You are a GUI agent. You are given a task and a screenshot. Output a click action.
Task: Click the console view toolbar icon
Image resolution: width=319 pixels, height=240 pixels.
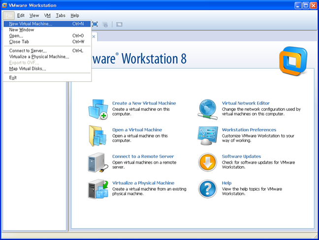[x=119, y=25]
